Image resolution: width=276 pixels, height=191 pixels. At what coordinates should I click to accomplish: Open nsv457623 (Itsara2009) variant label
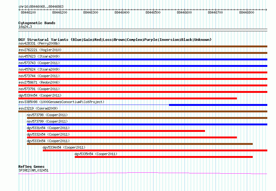(39, 56)
